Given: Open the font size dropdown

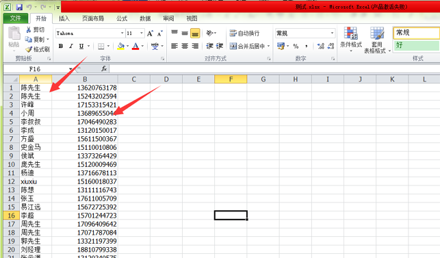Looking at the screenshot, I should [x=142, y=33].
